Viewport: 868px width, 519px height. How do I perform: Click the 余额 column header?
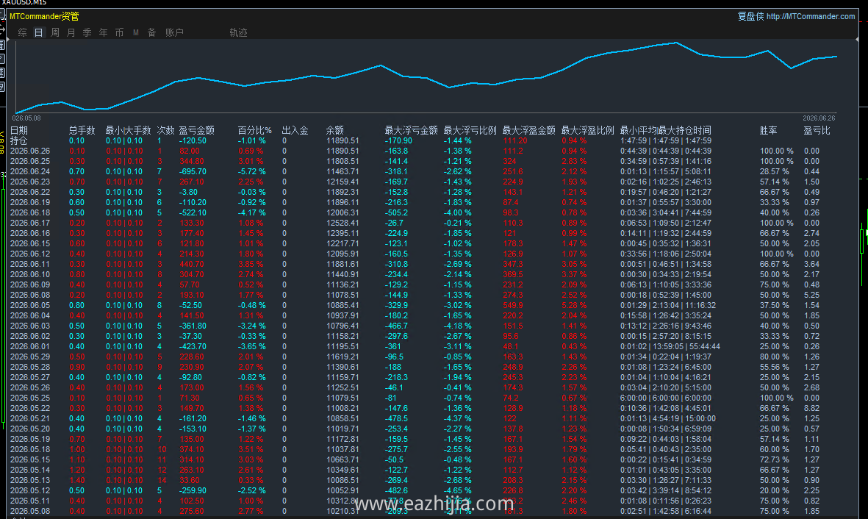click(x=335, y=130)
